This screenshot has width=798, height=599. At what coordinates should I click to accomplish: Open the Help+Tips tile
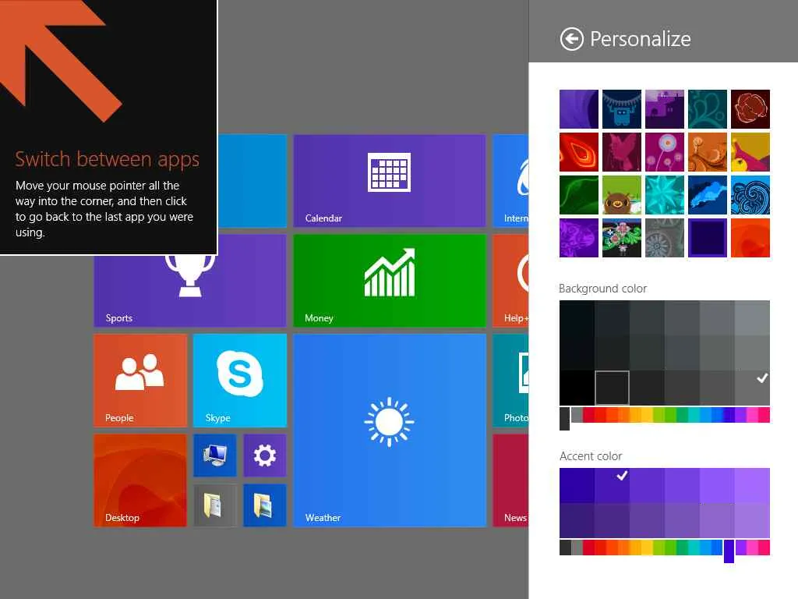coord(510,281)
